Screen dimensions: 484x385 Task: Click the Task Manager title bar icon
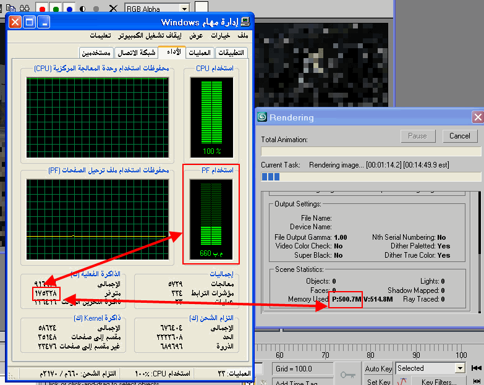245,22
